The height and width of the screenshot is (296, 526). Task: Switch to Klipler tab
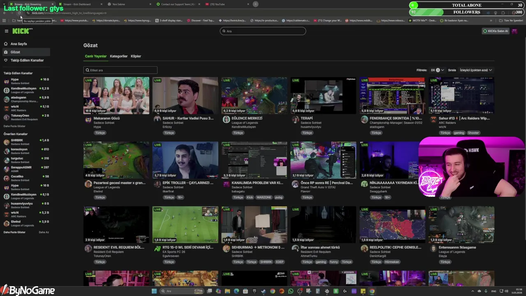click(x=136, y=56)
